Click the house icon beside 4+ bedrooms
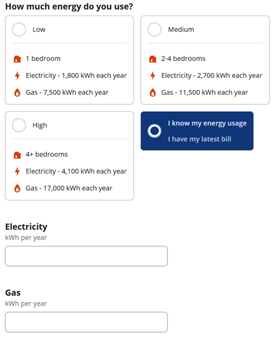The image size is (275, 338). pos(17,155)
